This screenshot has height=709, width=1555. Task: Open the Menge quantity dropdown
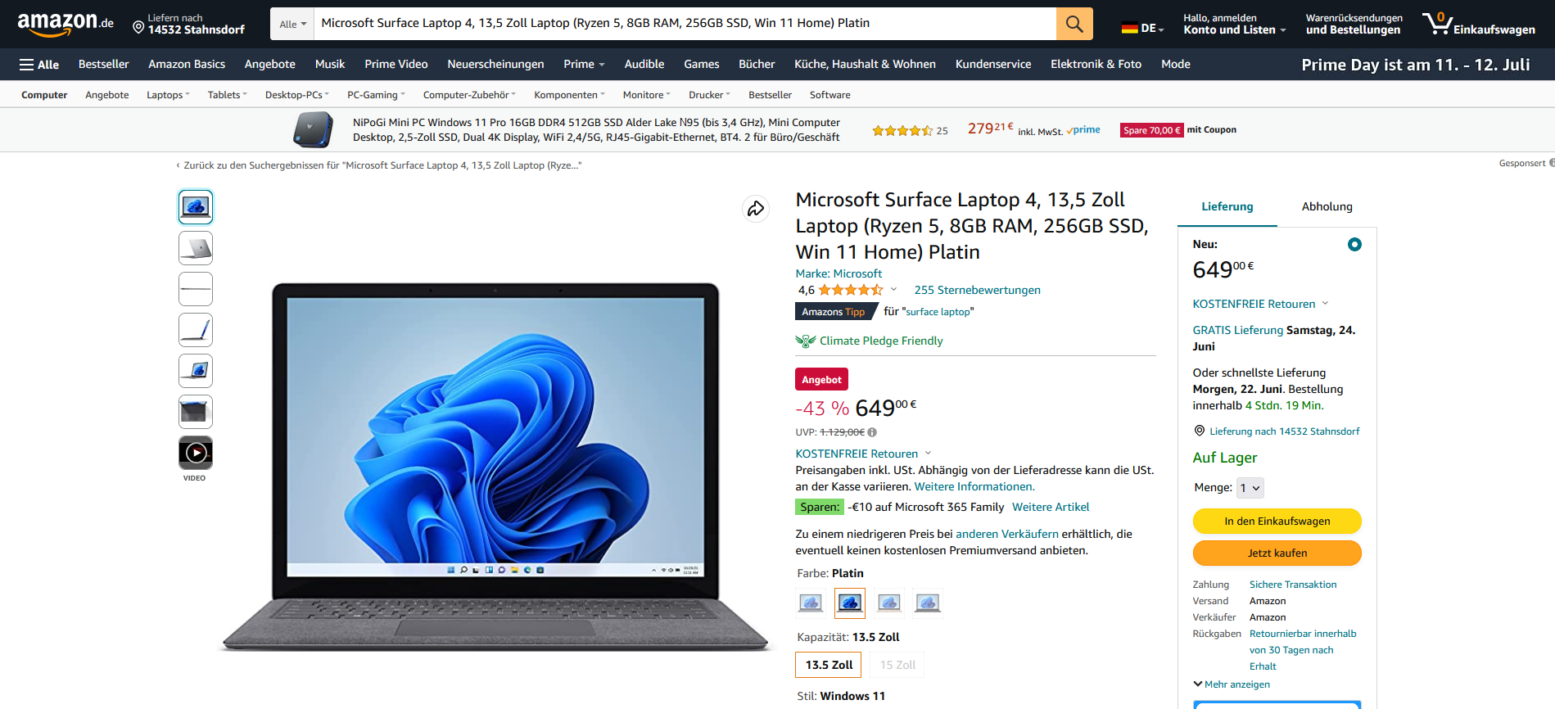(x=1250, y=488)
